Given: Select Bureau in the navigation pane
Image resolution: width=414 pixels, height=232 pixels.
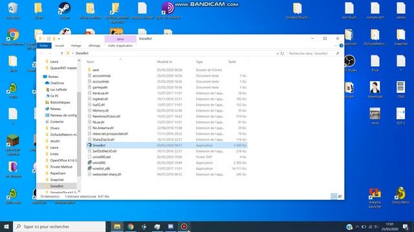Looking at the screenshot, I should (53, 77).
